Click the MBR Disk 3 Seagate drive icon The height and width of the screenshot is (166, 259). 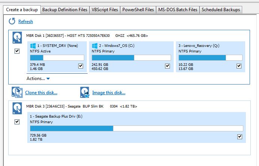[17, 108]
